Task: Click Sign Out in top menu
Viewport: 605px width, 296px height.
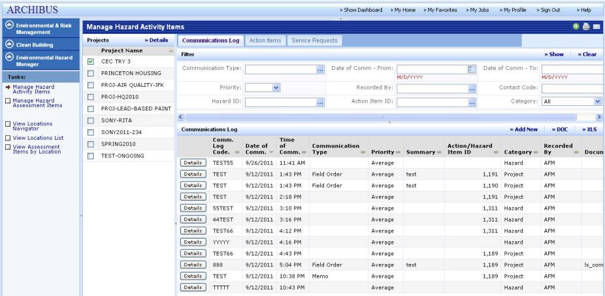Action: (548, 10)
